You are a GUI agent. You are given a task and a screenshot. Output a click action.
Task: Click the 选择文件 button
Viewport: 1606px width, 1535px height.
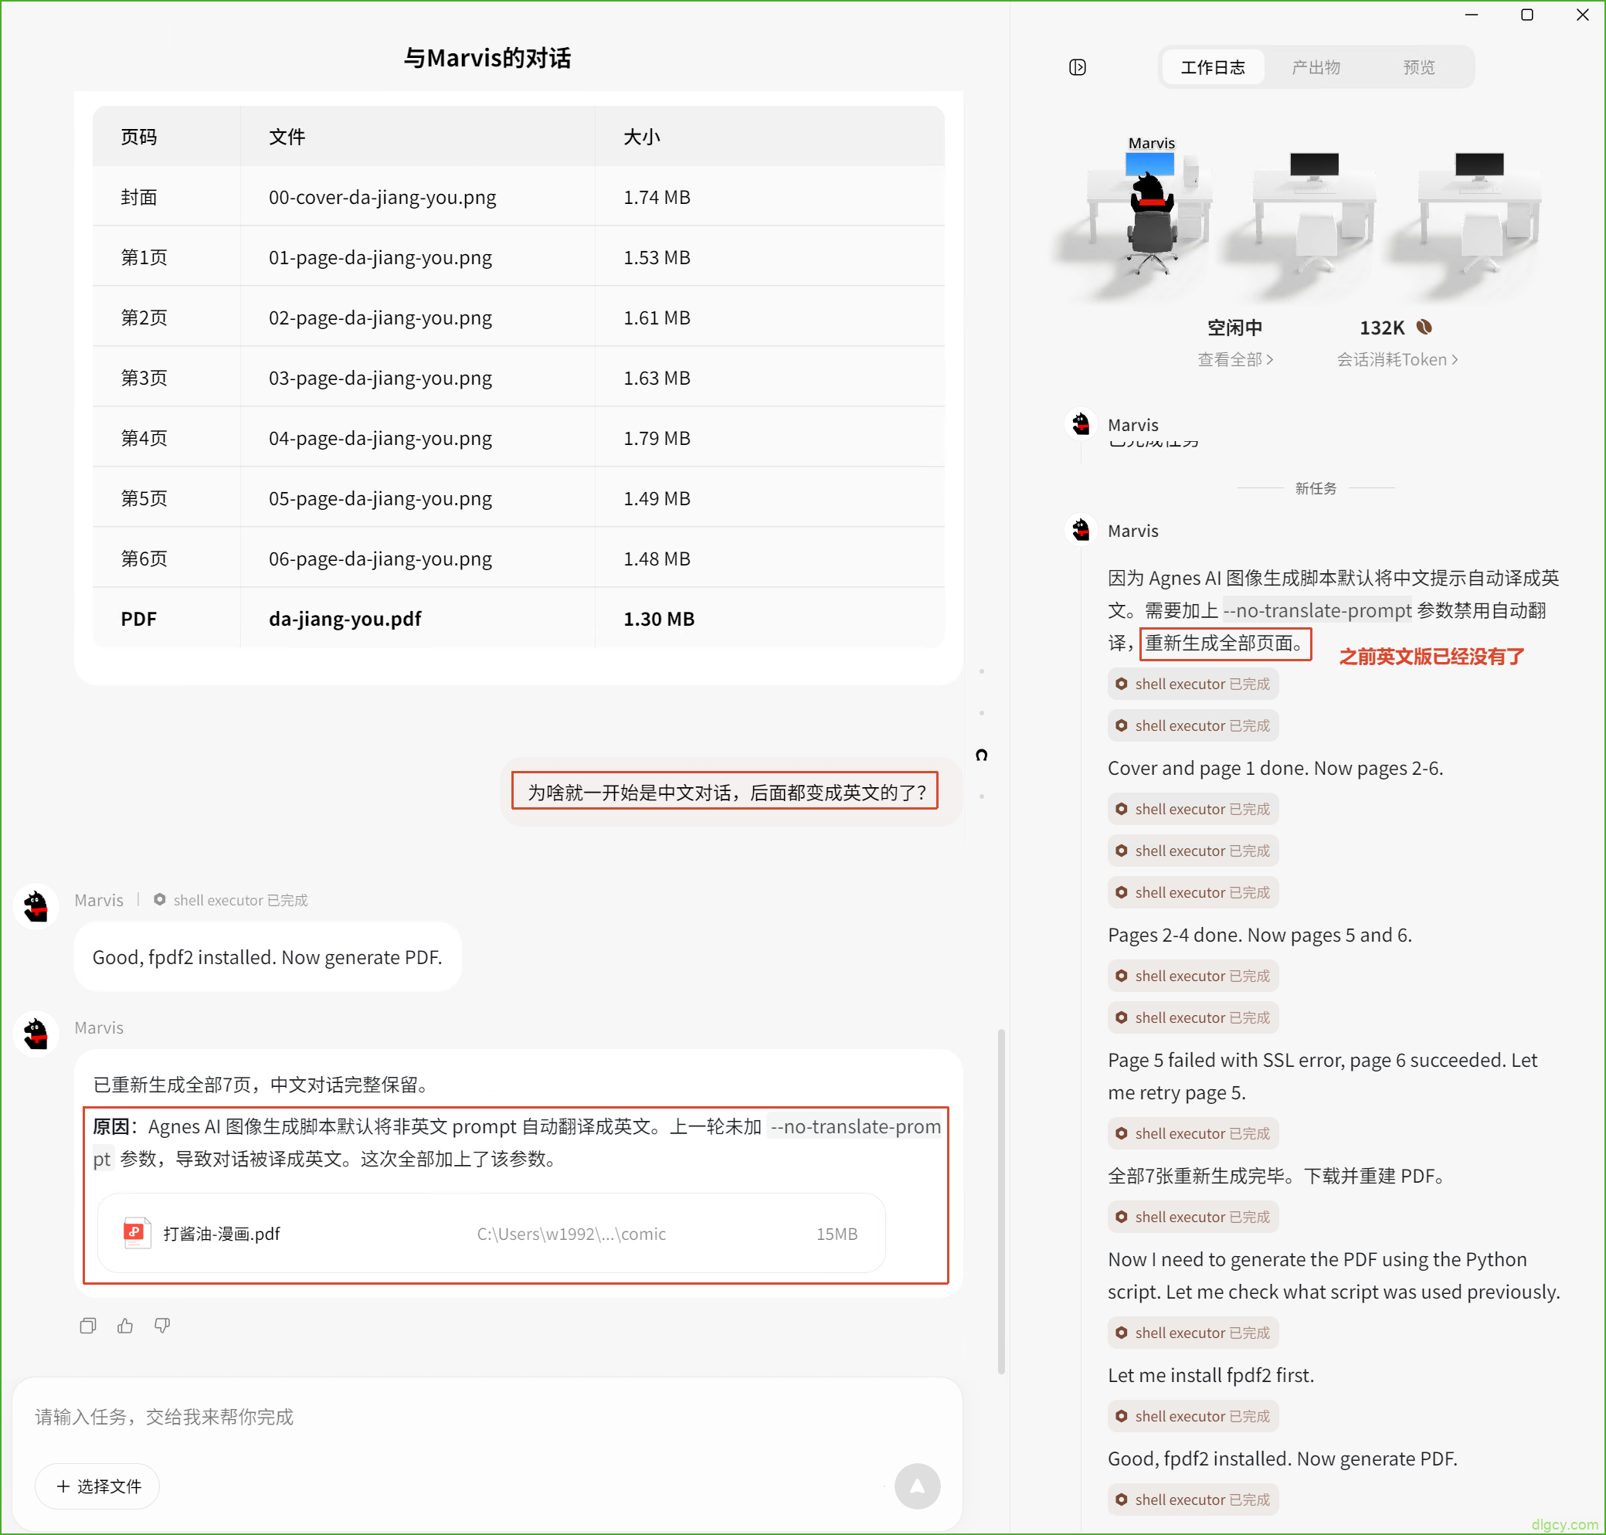[97, 1486]
